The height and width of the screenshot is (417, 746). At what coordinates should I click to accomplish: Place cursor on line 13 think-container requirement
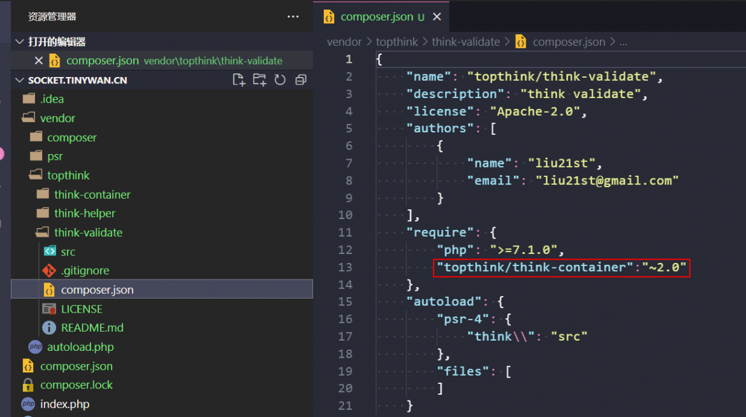pos(561,267)
